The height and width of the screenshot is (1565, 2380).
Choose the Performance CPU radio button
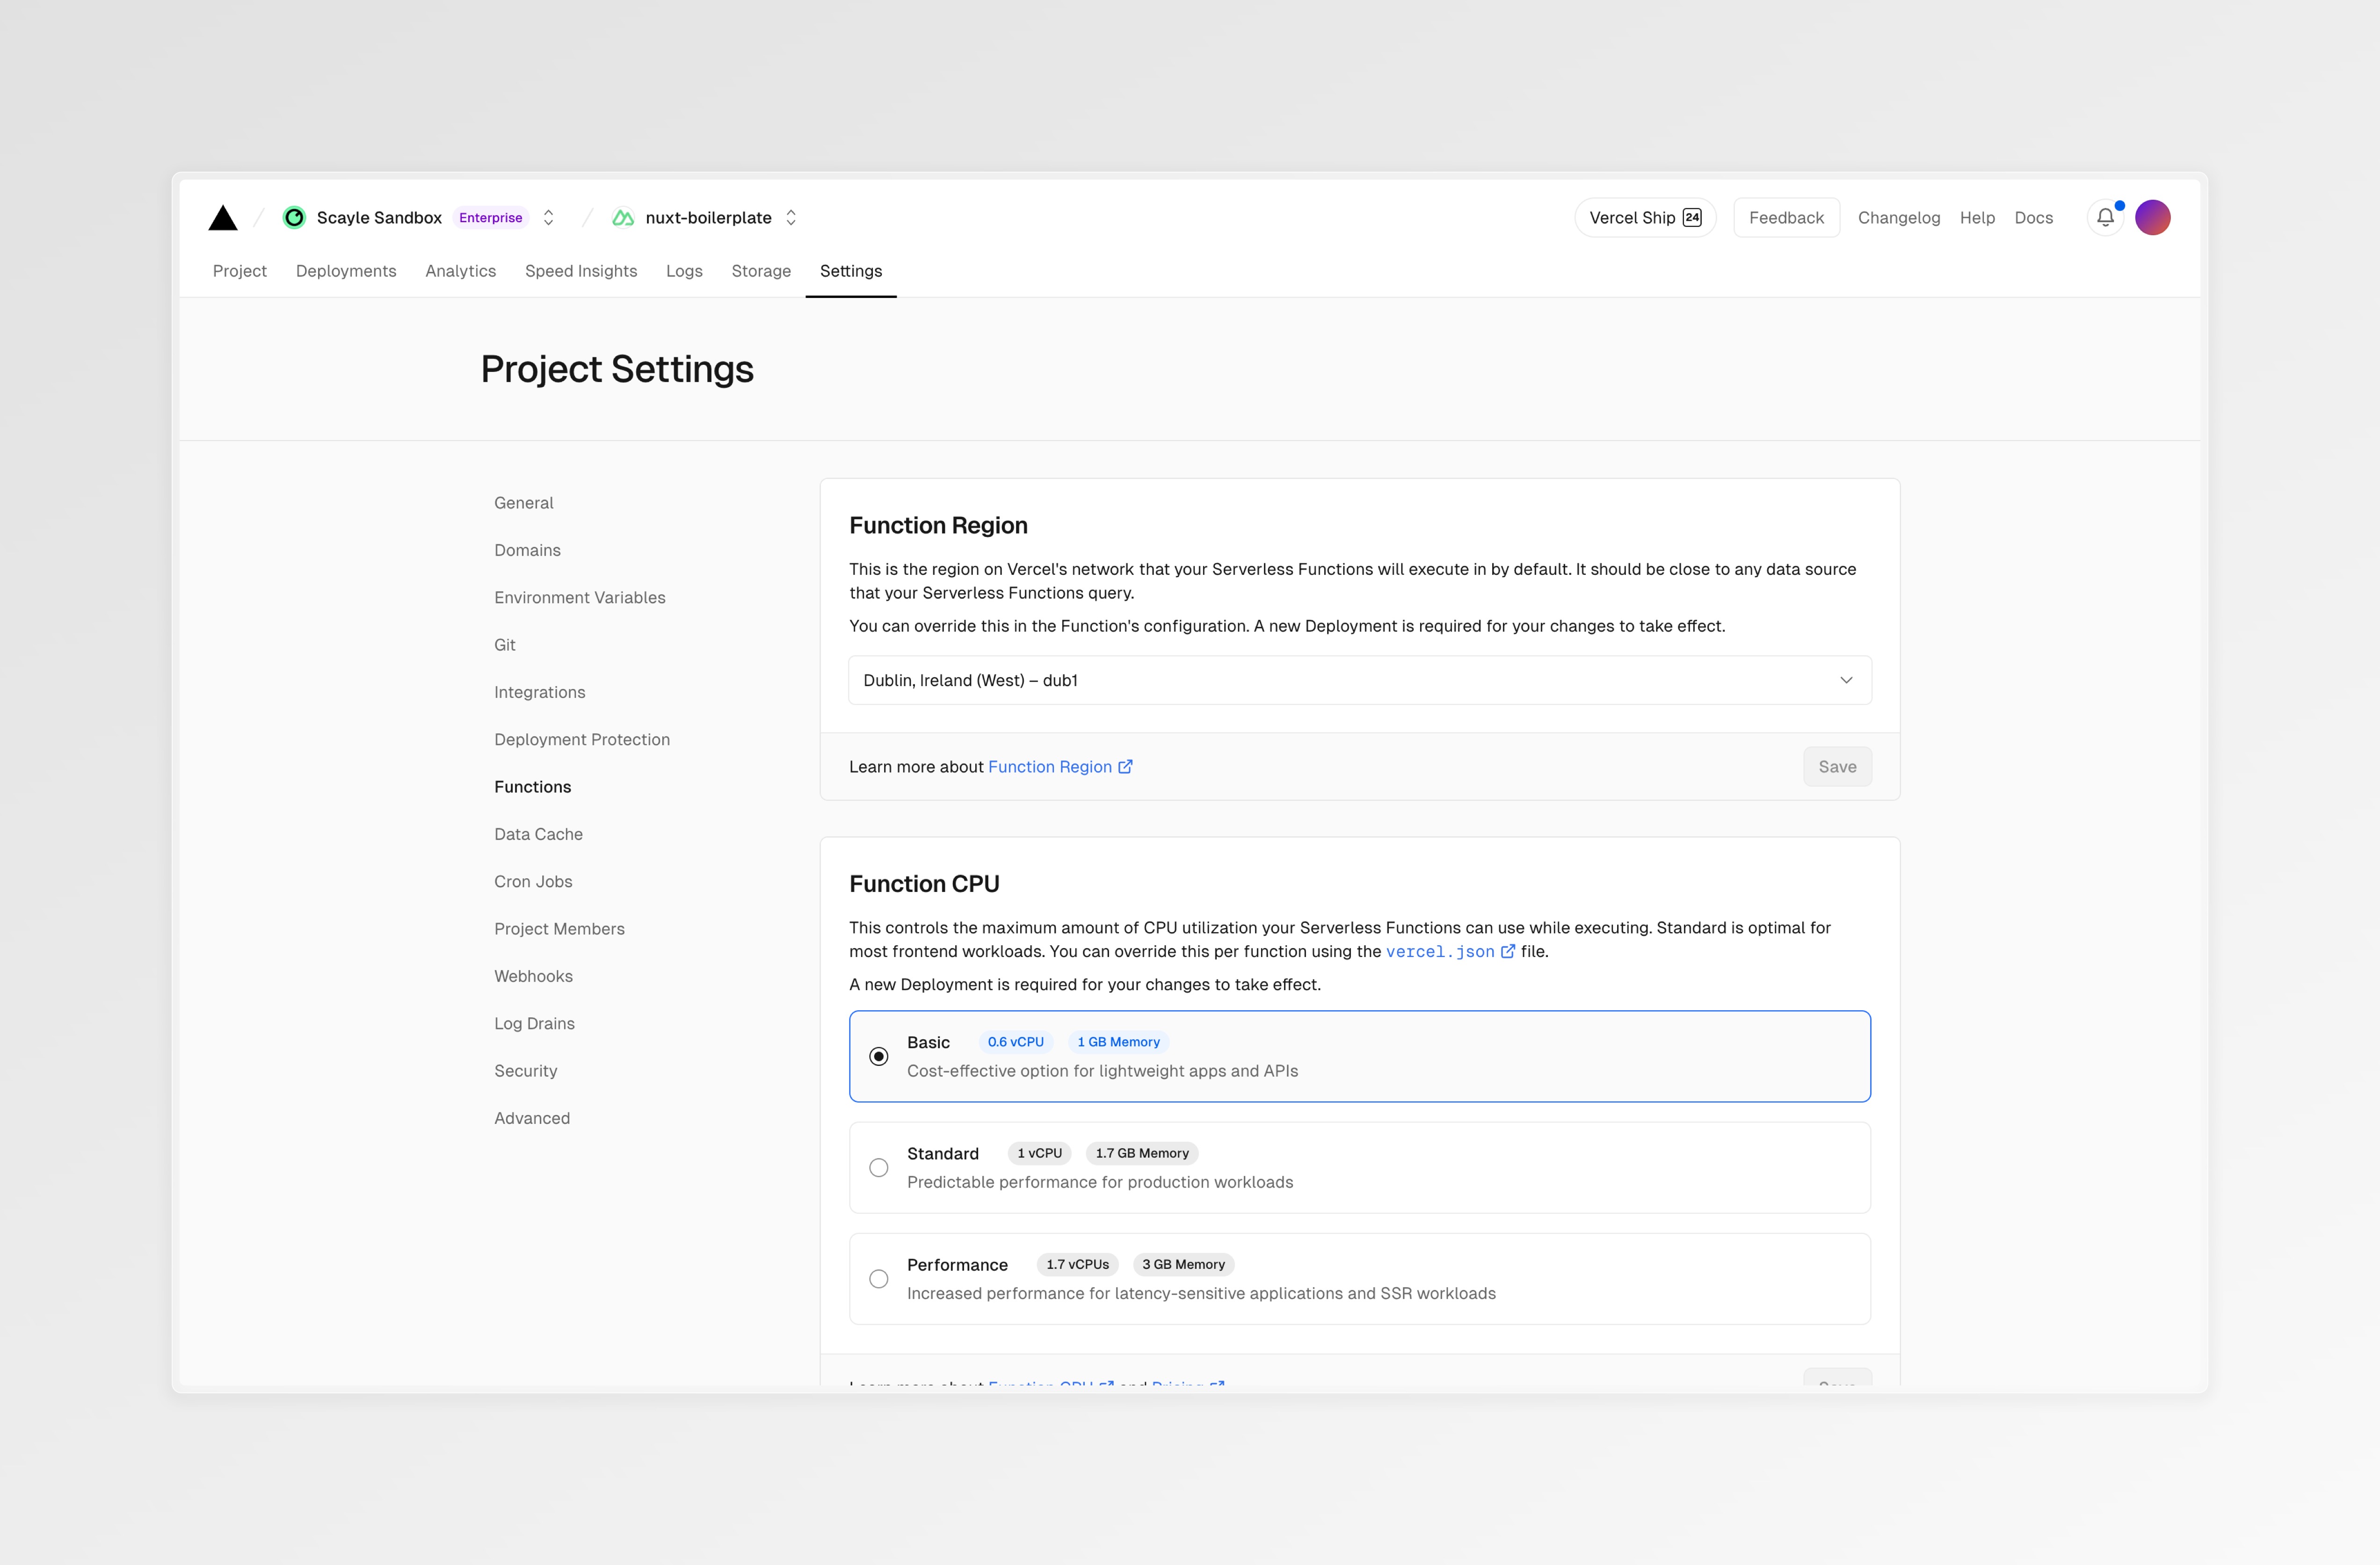(x=879, y=1279)
